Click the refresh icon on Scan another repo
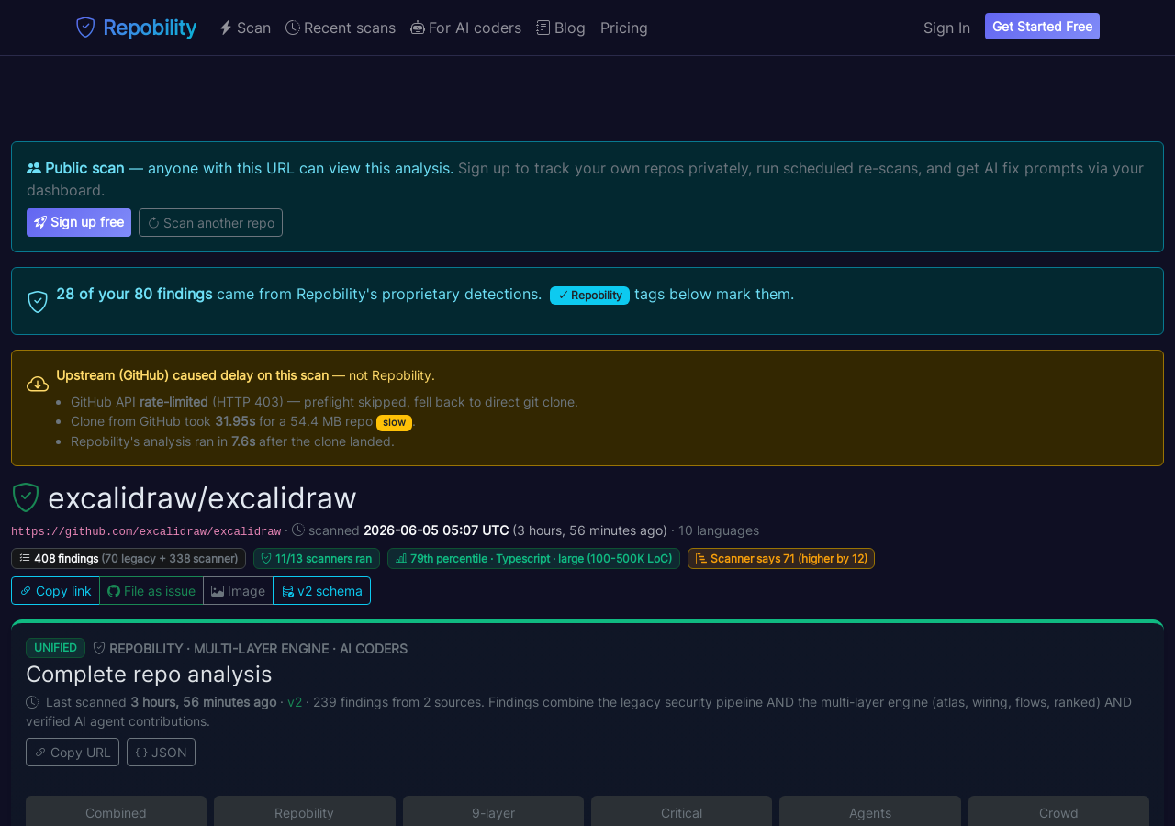1175x826 pixels. tap(153, 223)
